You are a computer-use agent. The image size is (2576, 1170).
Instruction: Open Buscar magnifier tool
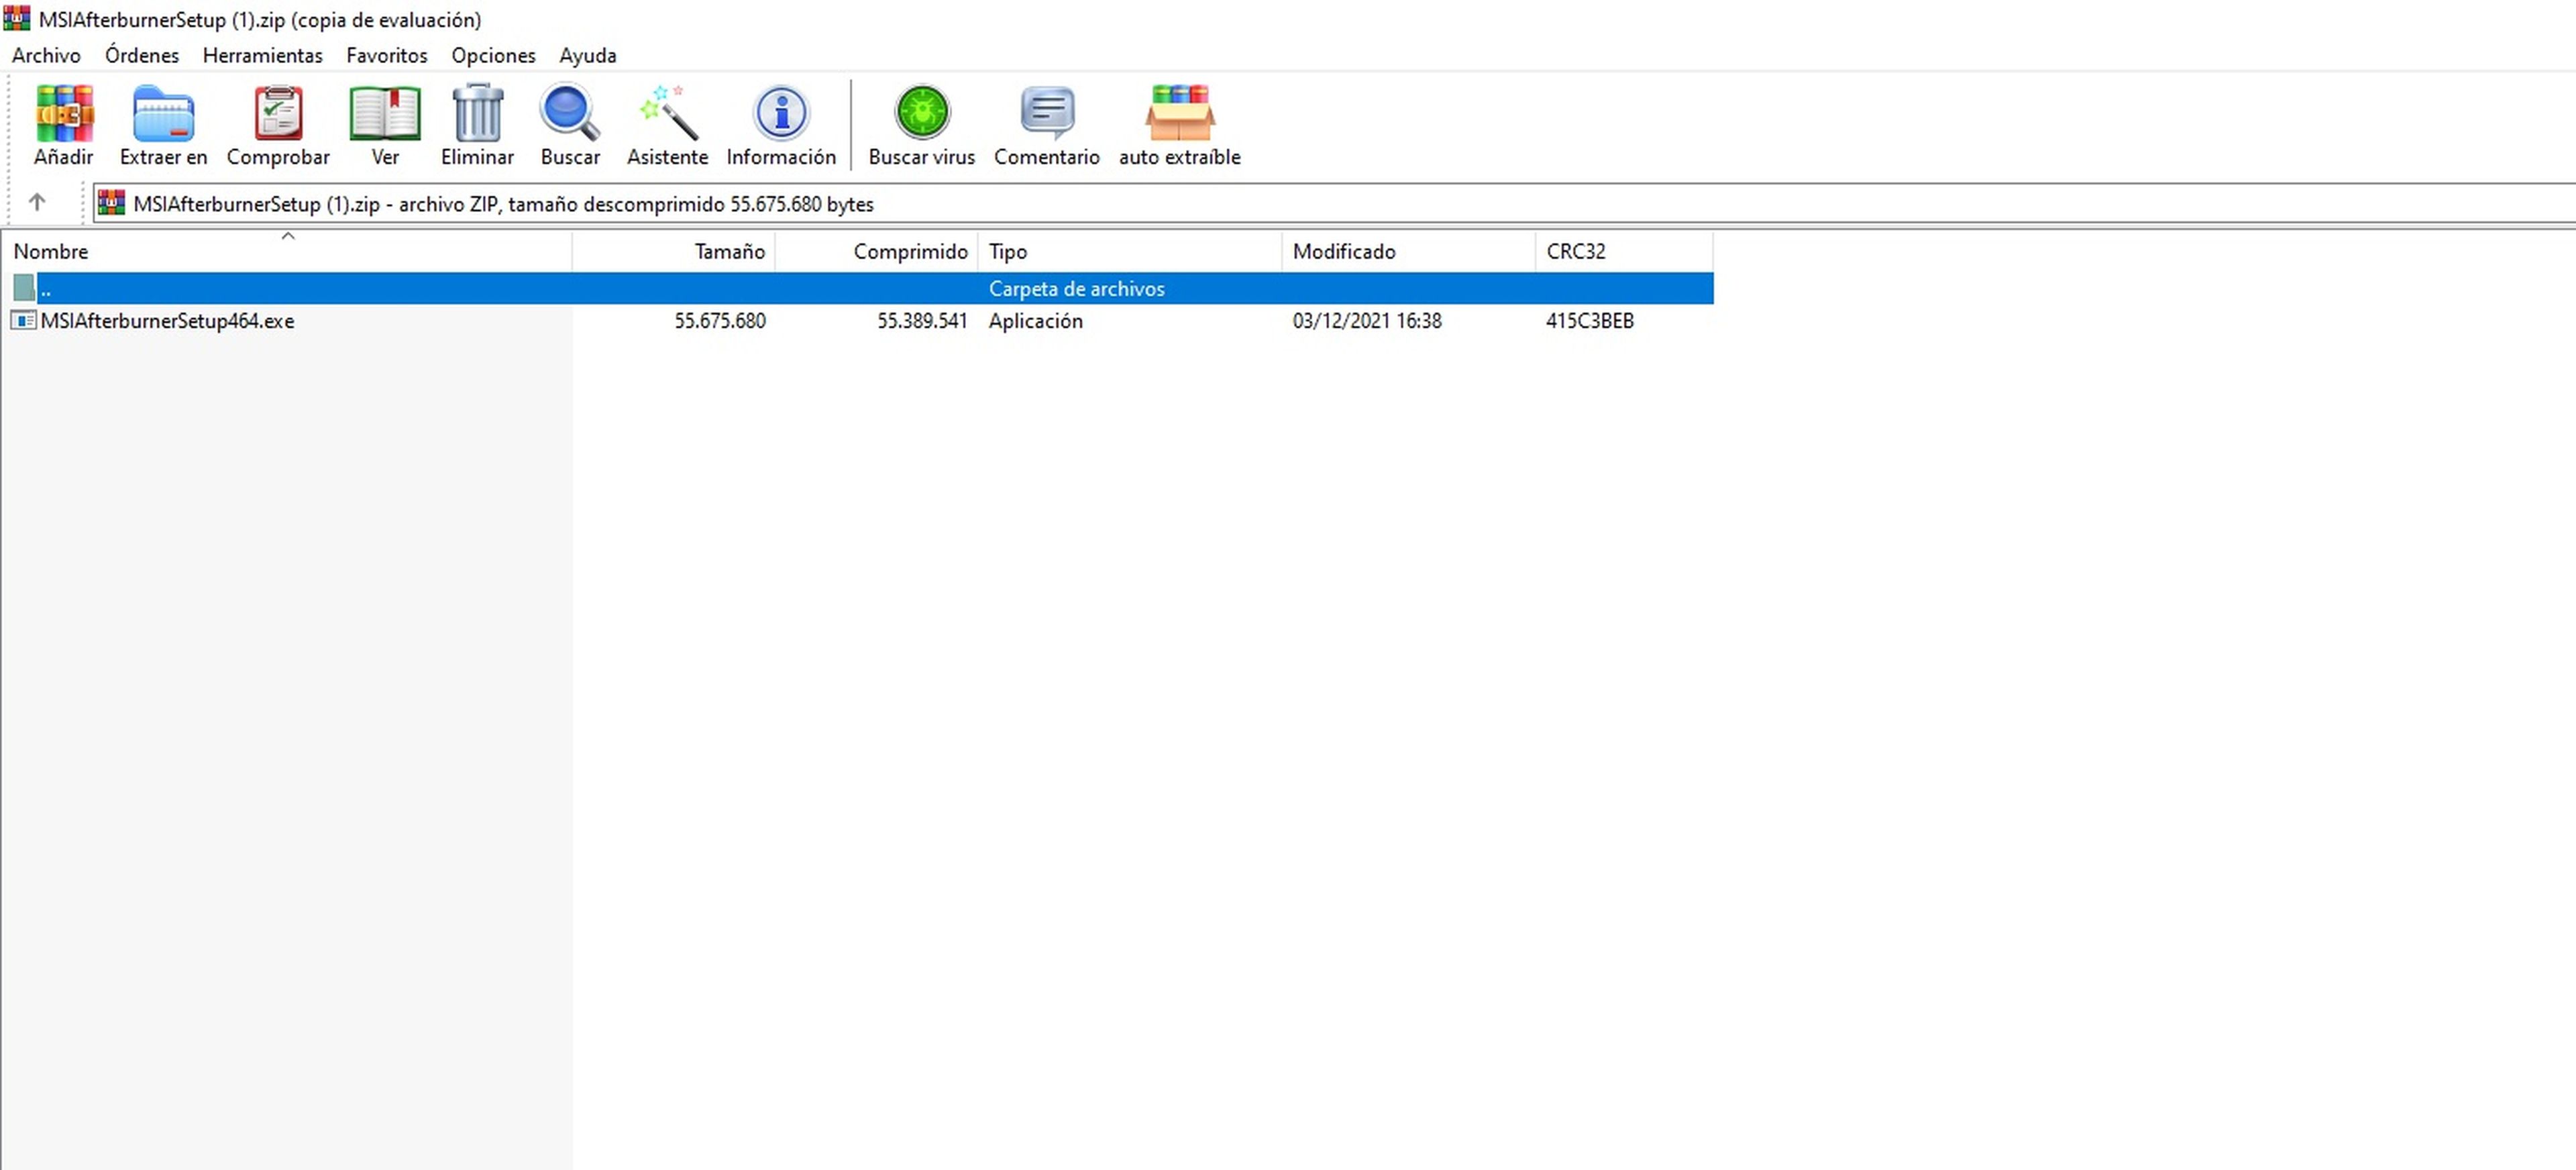(x=570, y=125)
